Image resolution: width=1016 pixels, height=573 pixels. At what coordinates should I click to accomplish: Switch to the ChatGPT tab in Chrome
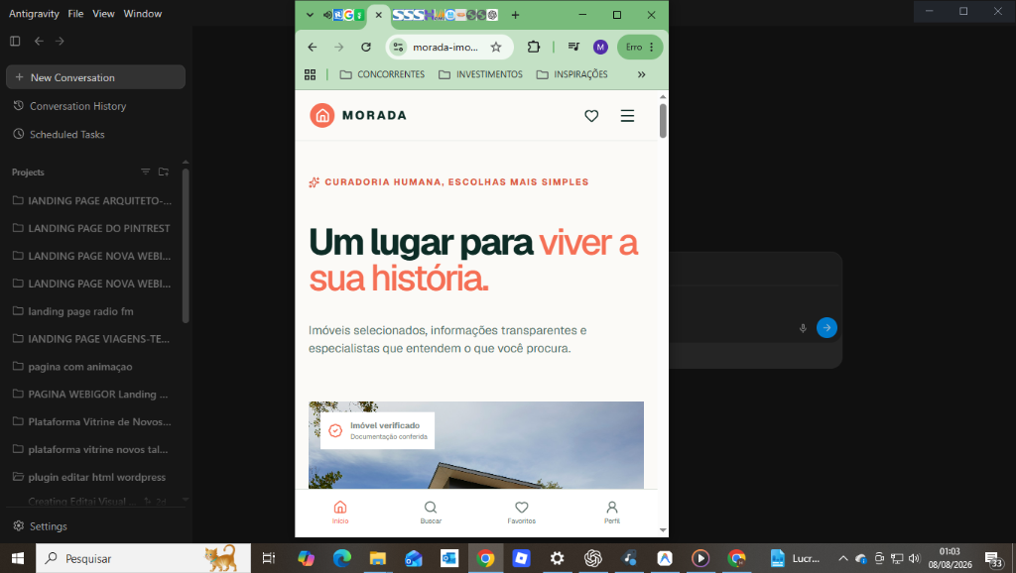click(492, 15)
